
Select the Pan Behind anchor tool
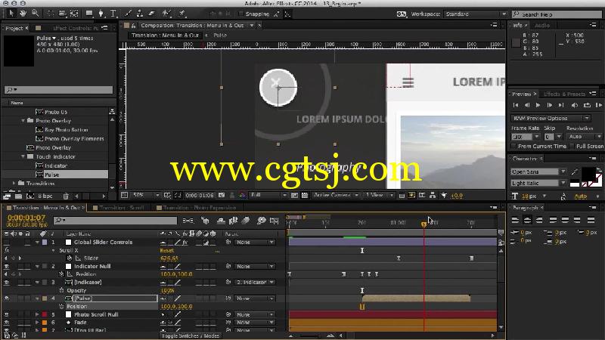[x=74, y=14]
